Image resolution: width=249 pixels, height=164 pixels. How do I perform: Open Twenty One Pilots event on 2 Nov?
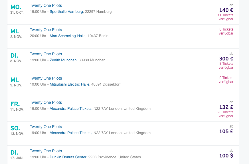[x=46, y=30]
